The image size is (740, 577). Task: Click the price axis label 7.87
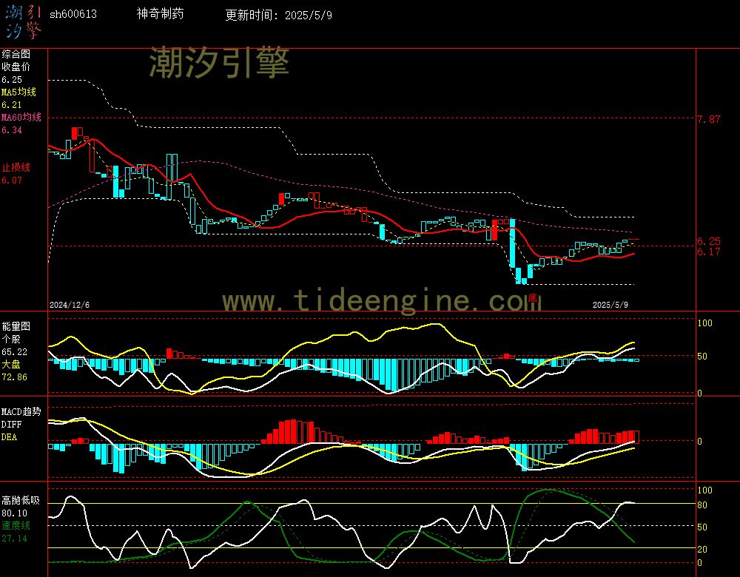(709, 119)
